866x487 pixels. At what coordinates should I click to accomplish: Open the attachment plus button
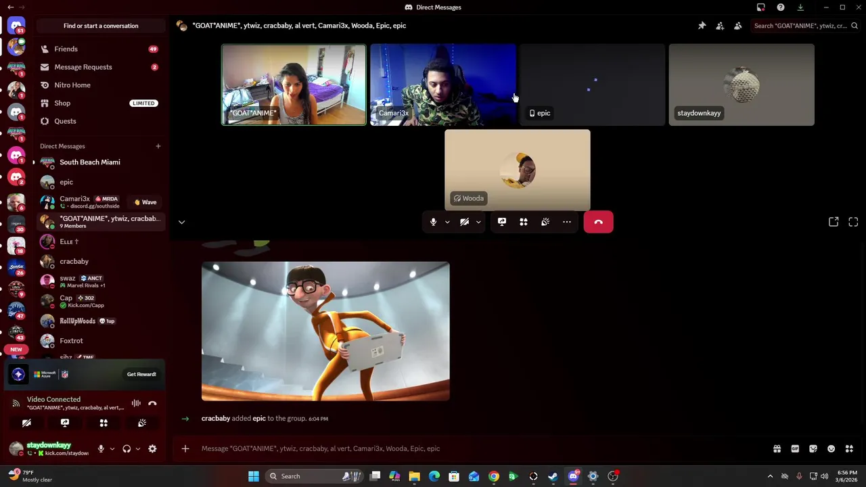point(185,448)
